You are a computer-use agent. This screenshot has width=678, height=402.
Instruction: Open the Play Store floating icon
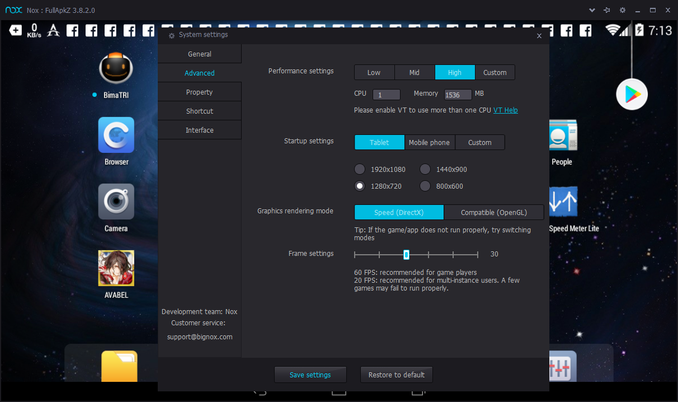[x=632, y=94]
